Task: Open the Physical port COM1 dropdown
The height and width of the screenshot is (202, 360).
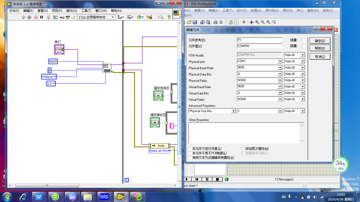Action: point(280,61)
